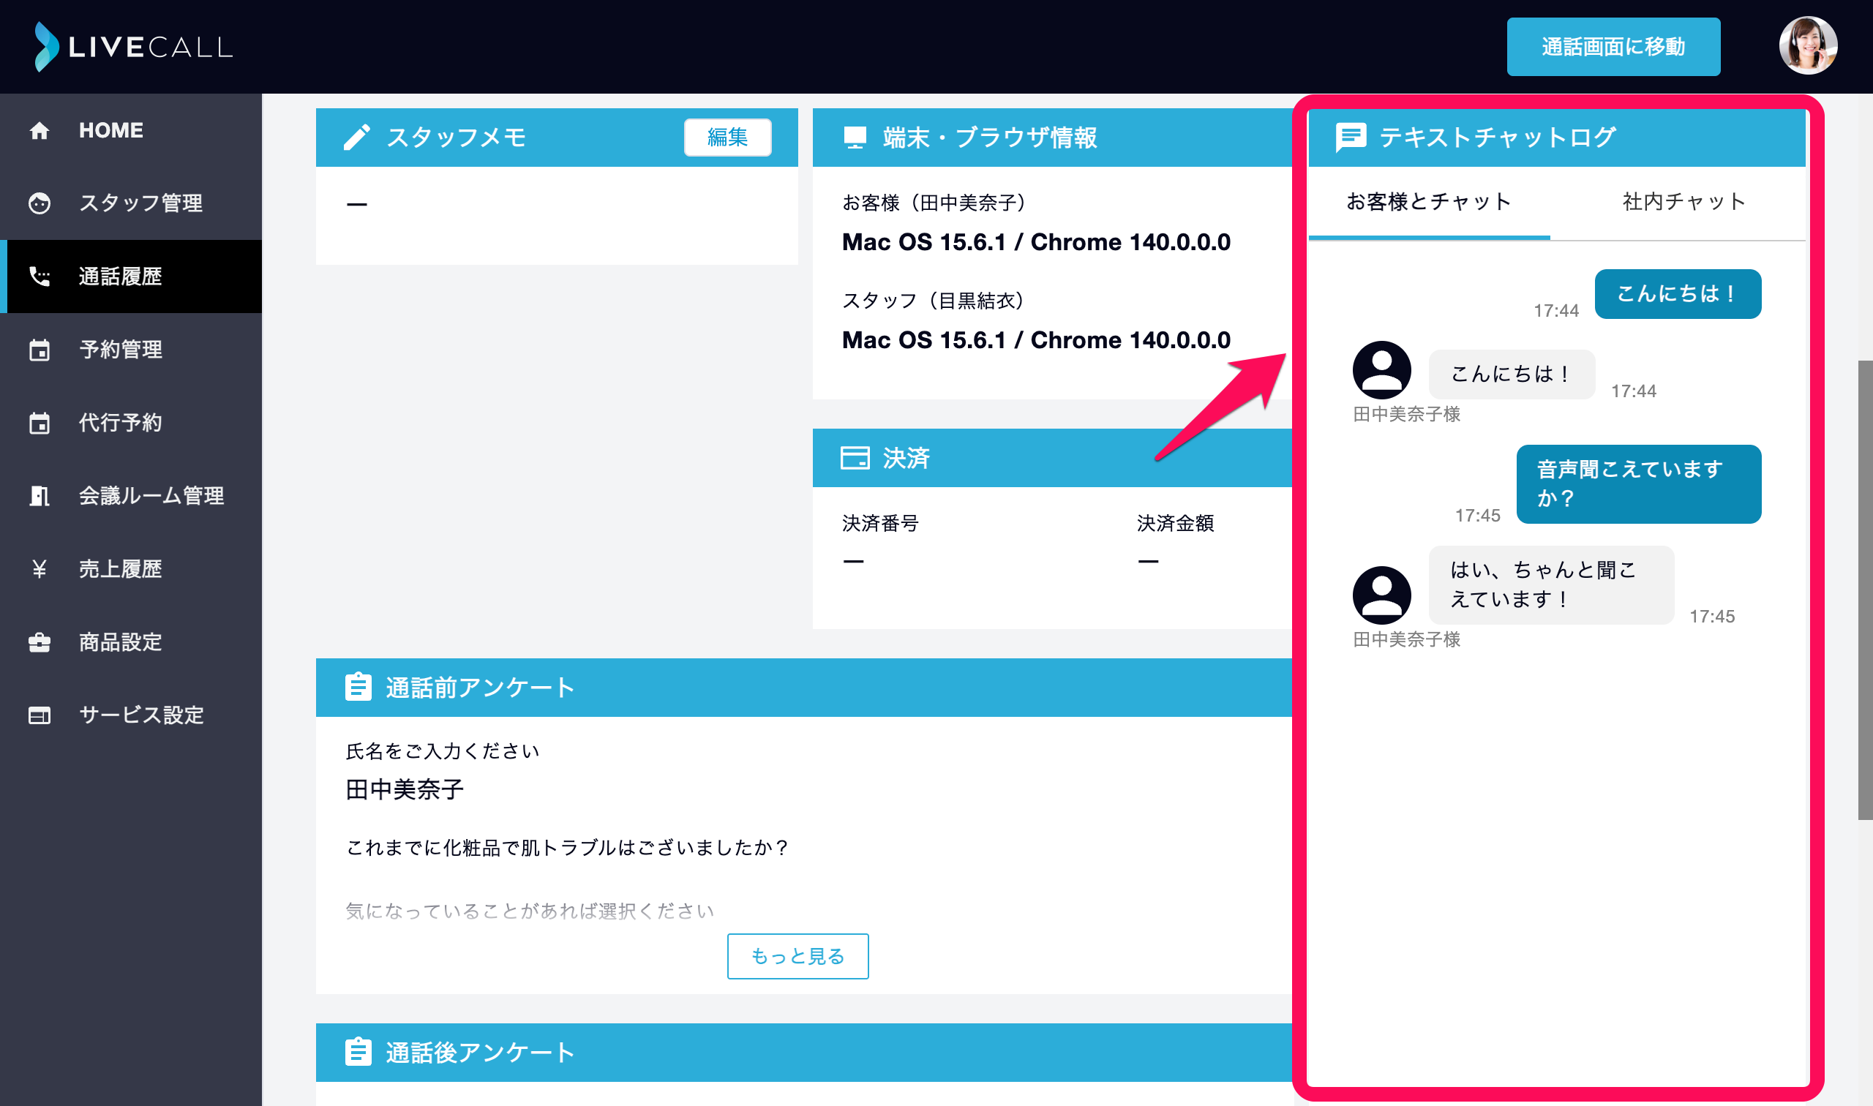Click the 通話前アンケート clipboard icon

(x=359, y=686)
